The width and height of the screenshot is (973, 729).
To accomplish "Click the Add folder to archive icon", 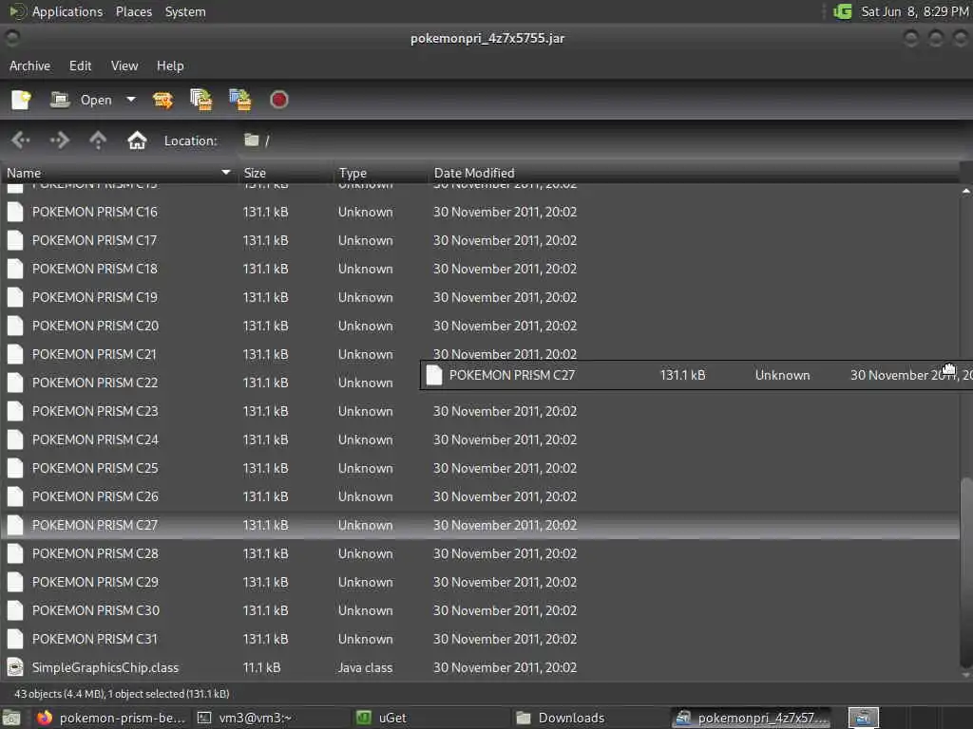I will pyautogui.click(x=240, y=100).
